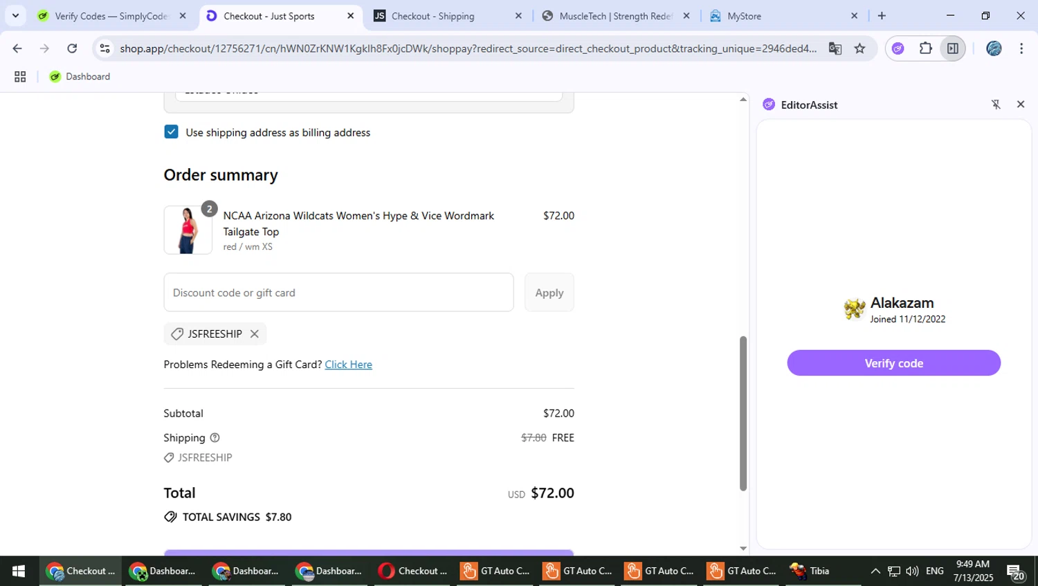Viewport: 1038px width, 586px height.
Task: Open the taskbar clock and date
Action: (973, 571)
